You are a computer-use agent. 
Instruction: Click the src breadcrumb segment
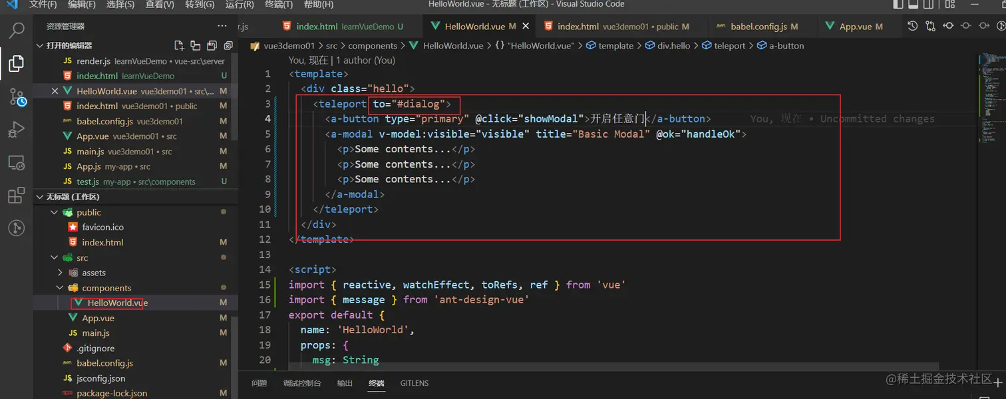331,46
